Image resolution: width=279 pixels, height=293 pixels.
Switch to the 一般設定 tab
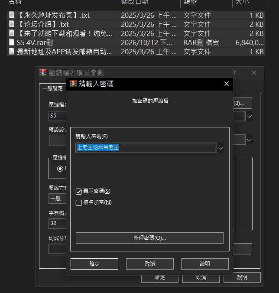[x=52, y=88]
